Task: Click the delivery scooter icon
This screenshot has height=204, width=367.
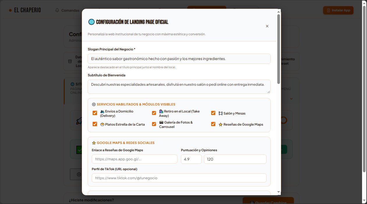Action: pyautogui.click(x=102, y=111)
